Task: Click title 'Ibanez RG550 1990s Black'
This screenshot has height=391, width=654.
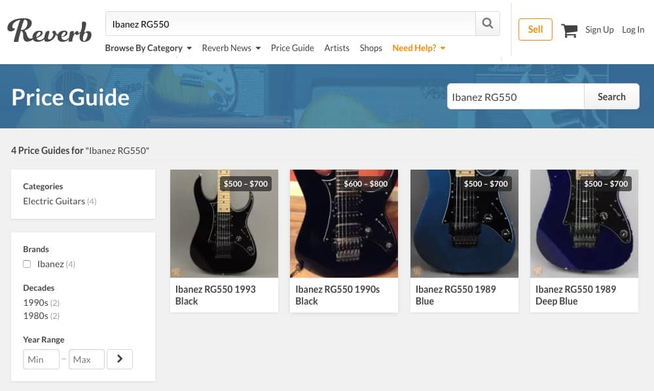Action: point(337,295)
